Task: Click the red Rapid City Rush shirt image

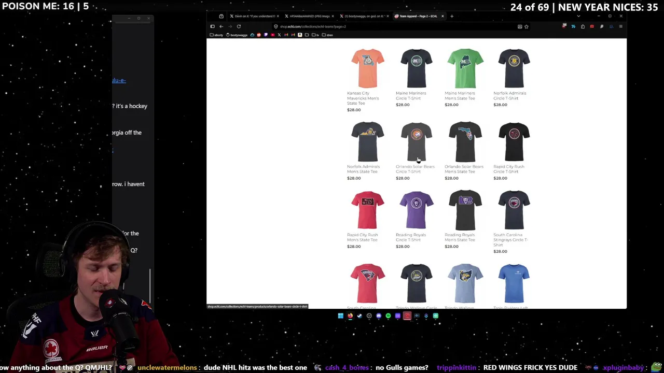Action: [367, 210]
